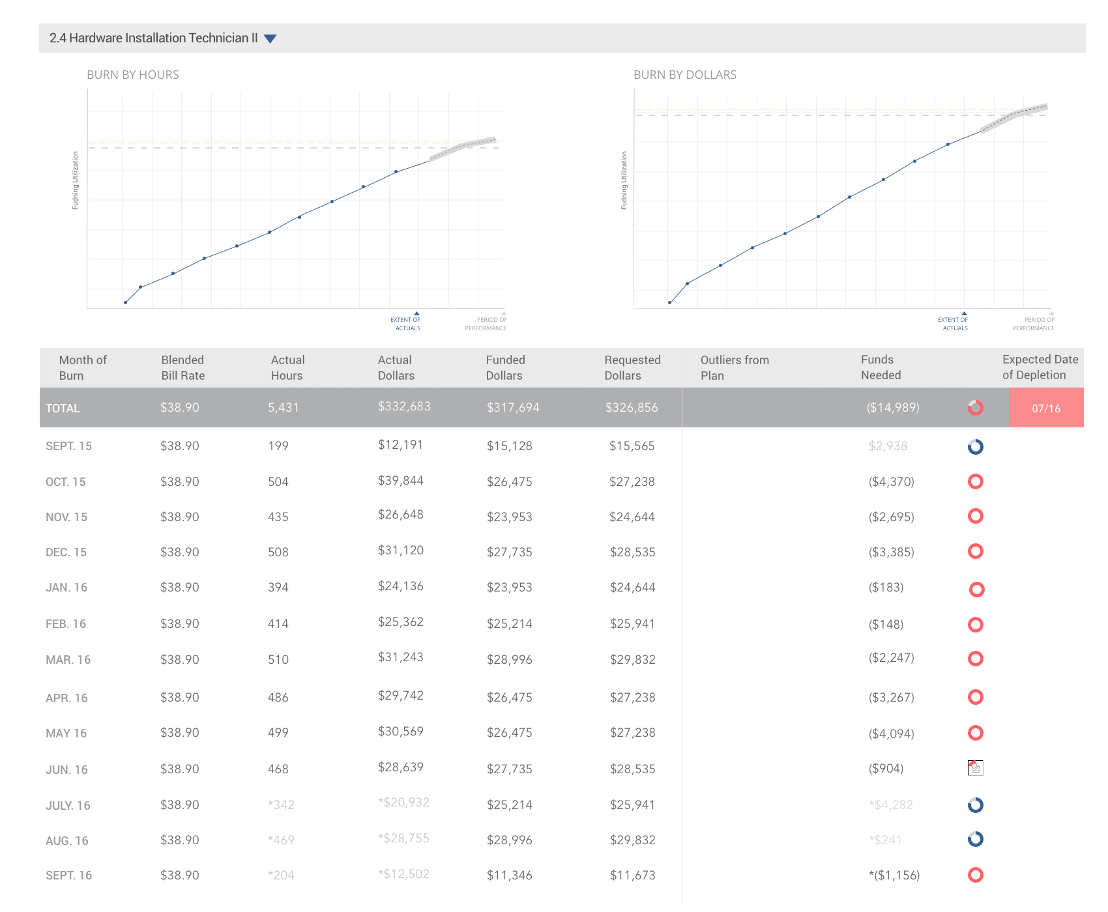
Task: Expand the Hardware Installation Technician II dropdown arrow
Action: click(270, 39)
